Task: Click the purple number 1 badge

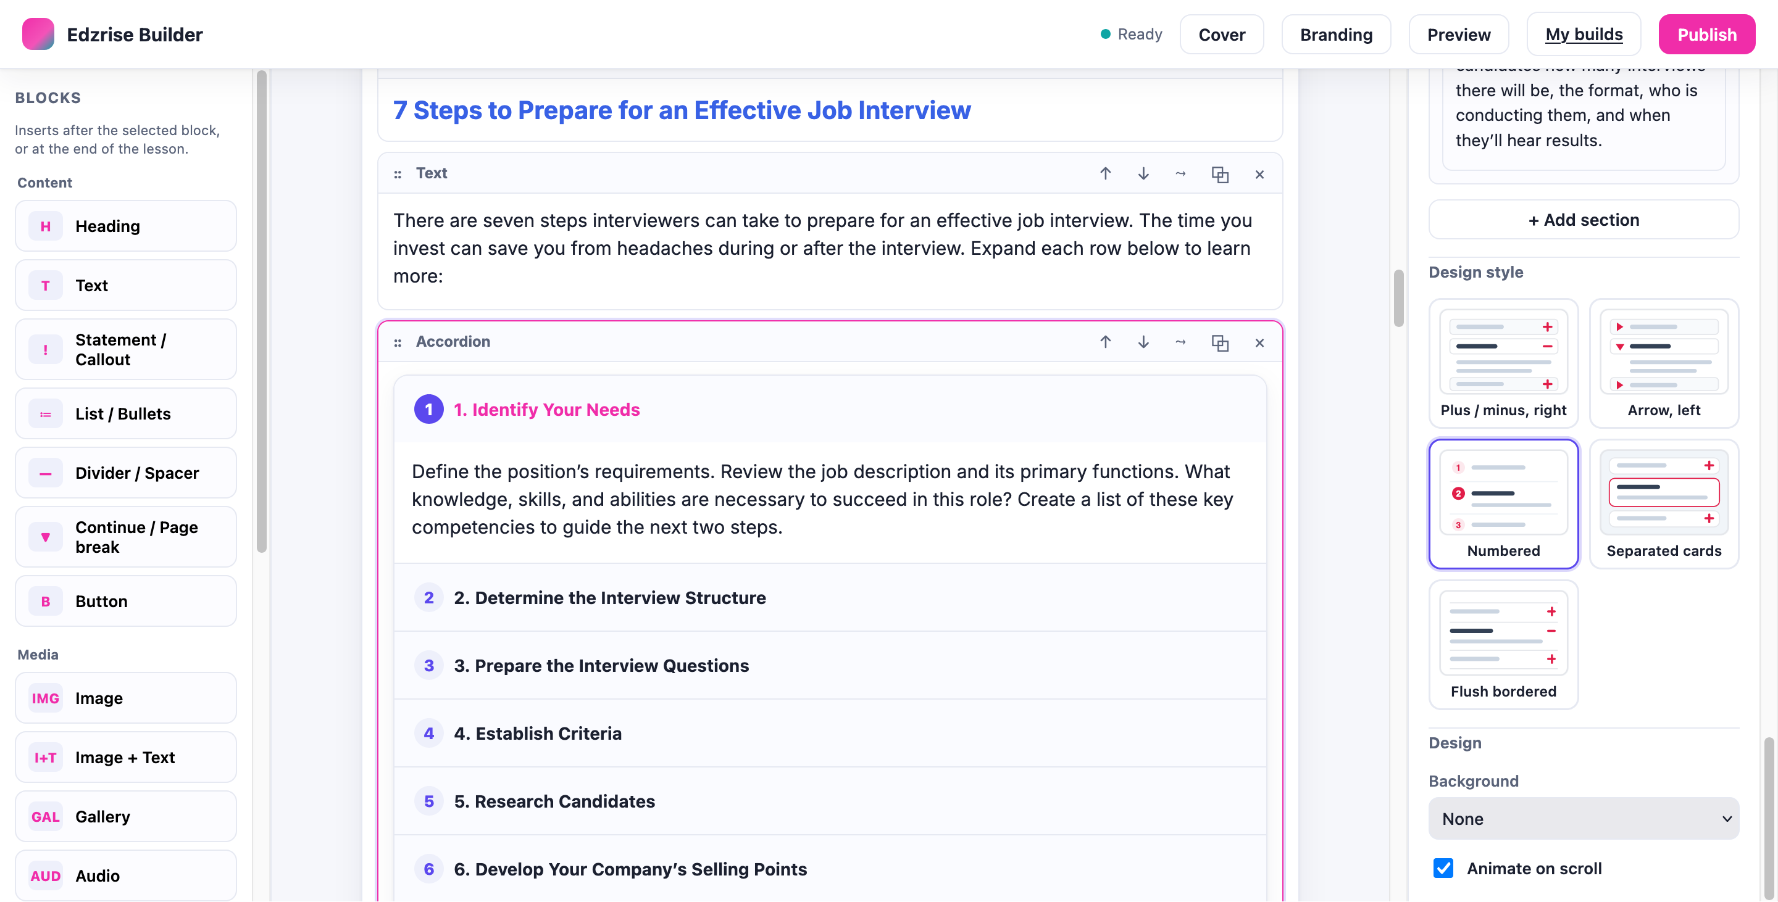Action: pyautogui.click(x=428, y=410)
